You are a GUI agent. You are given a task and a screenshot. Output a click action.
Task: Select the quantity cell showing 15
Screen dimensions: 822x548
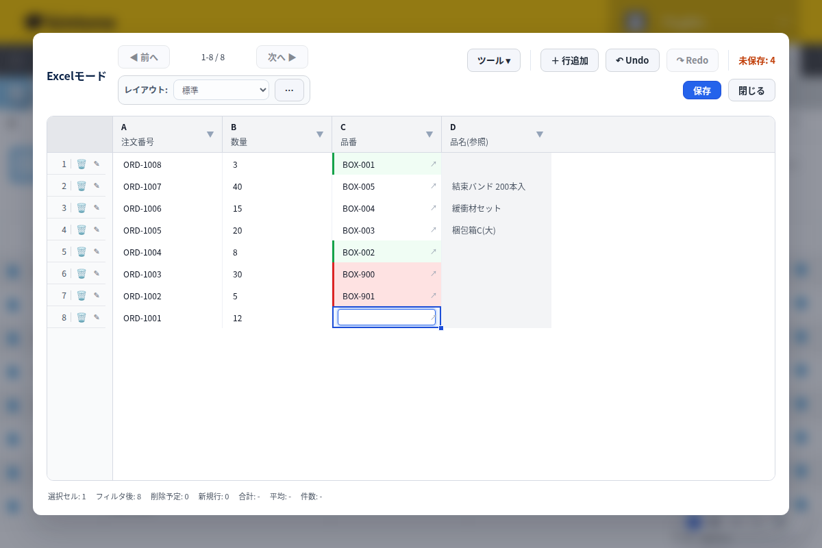click(277, 208)
